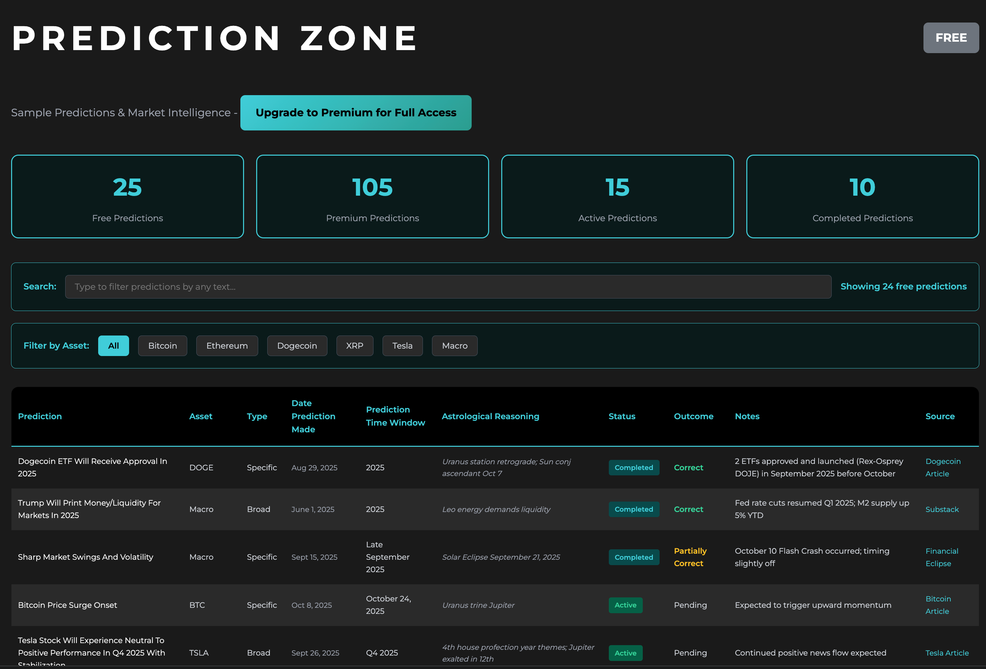Screen dimensions: 986x669
Task: Filter predictions by Dogecoin
Action: point(297,346)
